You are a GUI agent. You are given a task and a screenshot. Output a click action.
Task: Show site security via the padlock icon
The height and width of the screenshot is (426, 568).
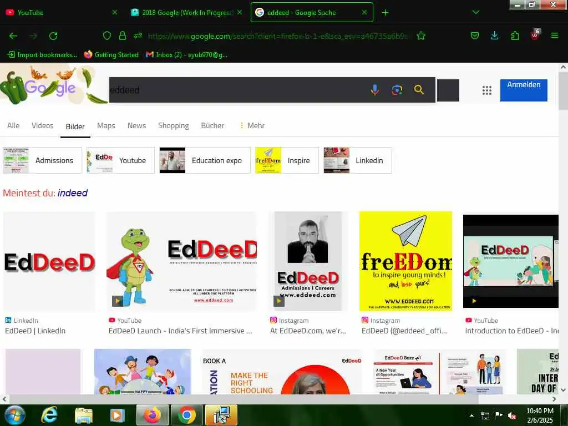point(123,35)
